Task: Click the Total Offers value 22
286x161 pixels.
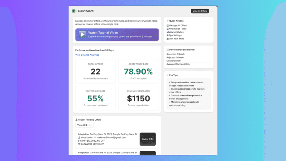Action: pos(95,72)
